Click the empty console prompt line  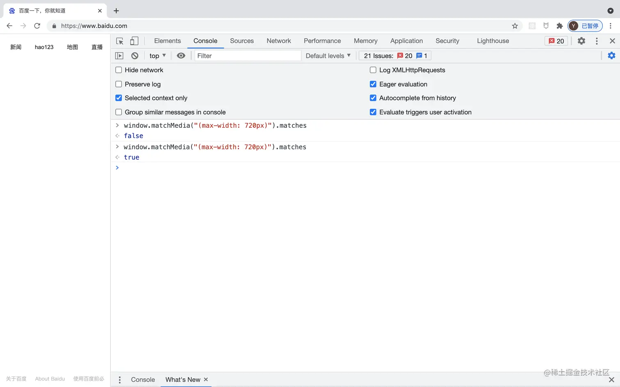coord(365,167)
